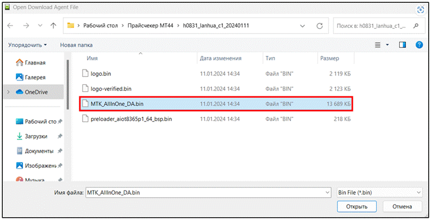Click the pin icon next to Загрузки
Image resolution: width=431 pixels, height=220 pixels.
(60, 136)
